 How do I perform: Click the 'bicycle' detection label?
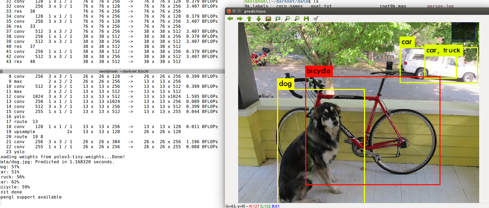319,71
